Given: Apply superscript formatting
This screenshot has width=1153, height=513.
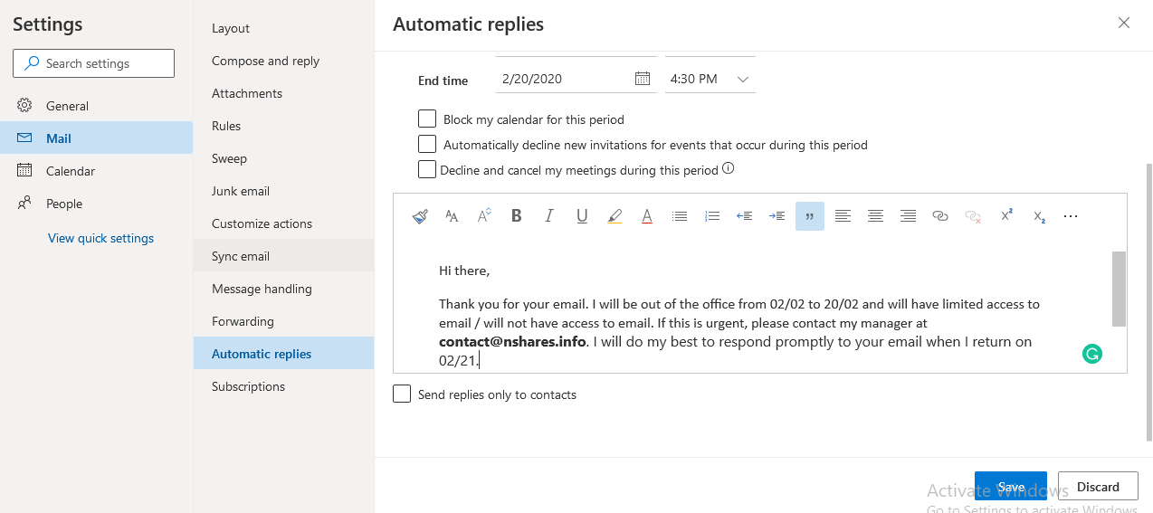Looking at the screenshot, I should coord(1005,216).
